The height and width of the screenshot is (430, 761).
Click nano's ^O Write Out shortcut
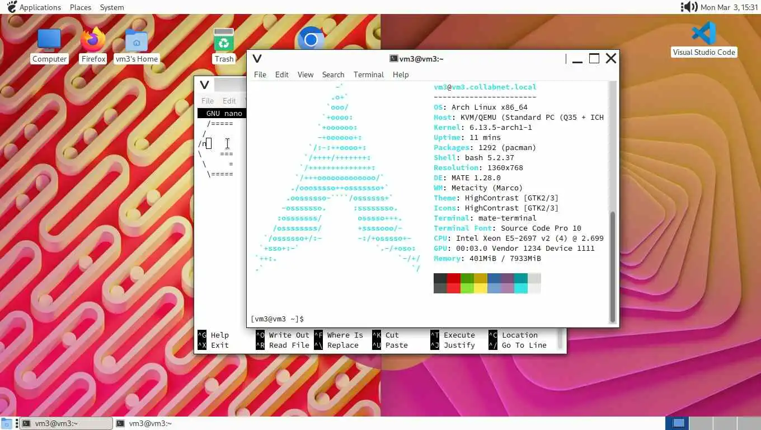[x=283, y=335]
